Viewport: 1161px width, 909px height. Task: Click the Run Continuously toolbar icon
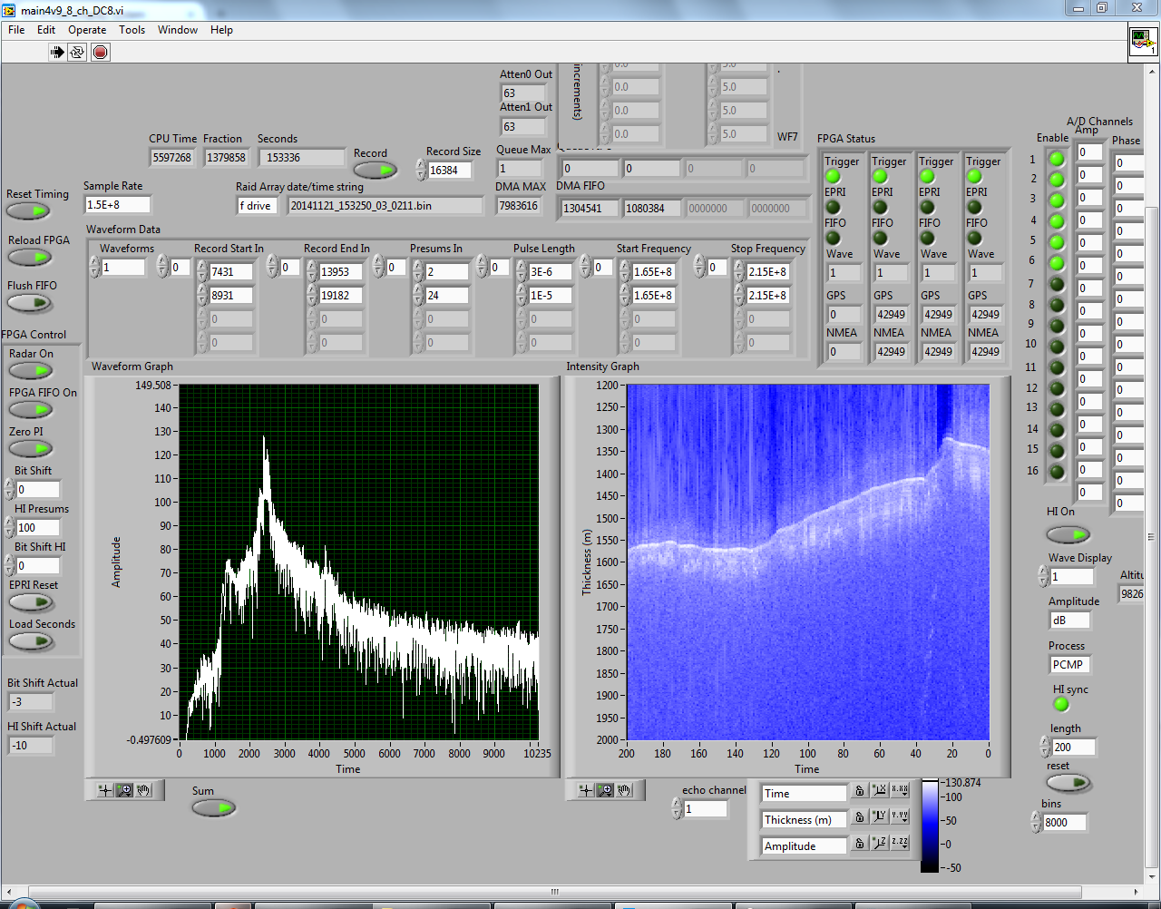78,53
